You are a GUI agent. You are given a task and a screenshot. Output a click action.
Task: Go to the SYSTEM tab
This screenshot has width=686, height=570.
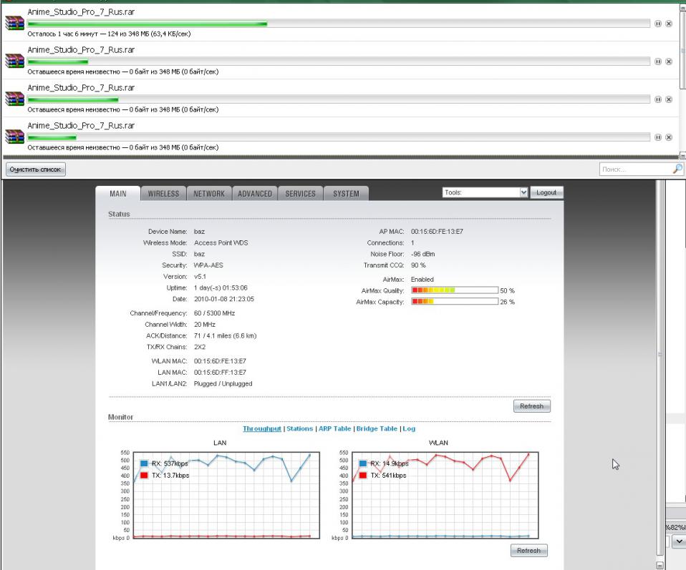[x=346, y=194]
